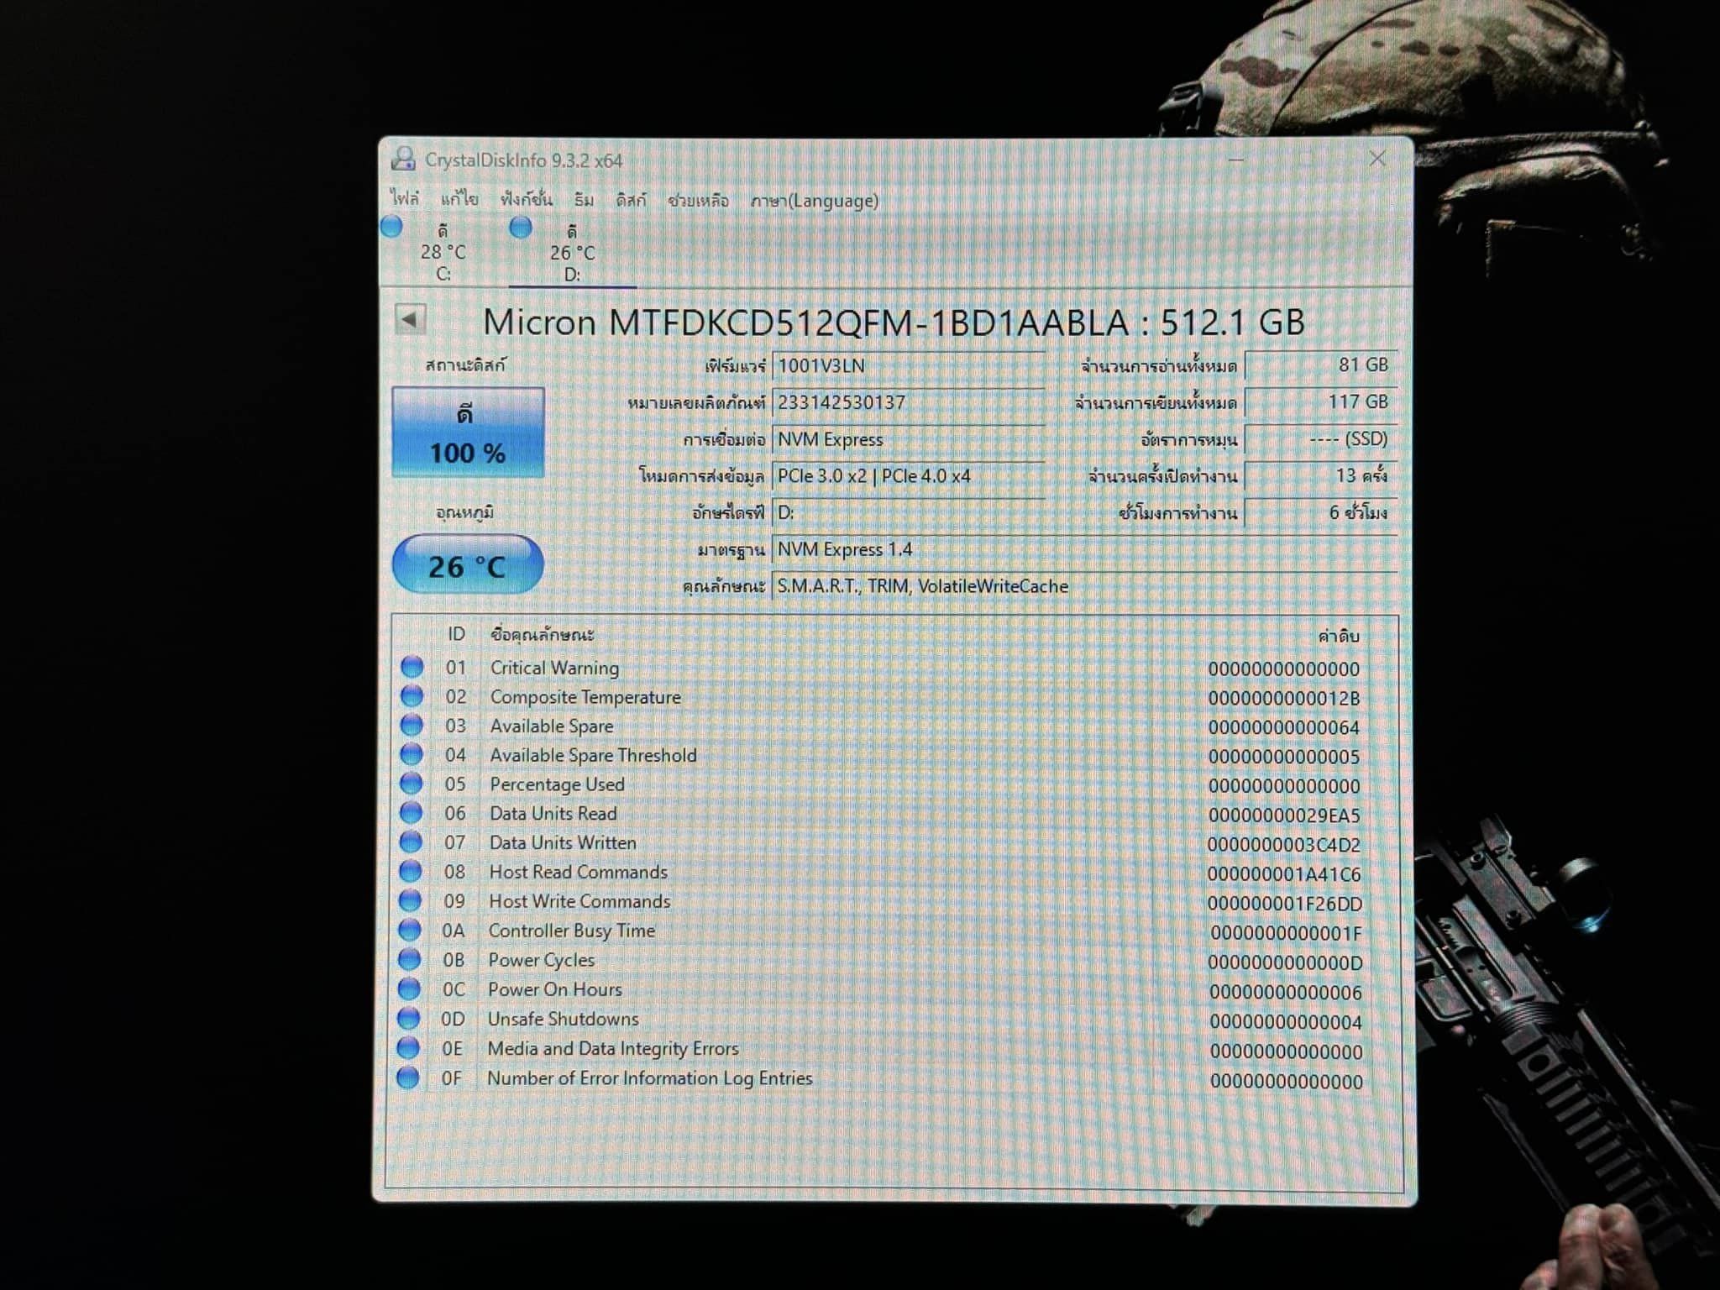
Task: Click the Unsafe Shutdowns status orb
Action: (x=409, y=1018)
